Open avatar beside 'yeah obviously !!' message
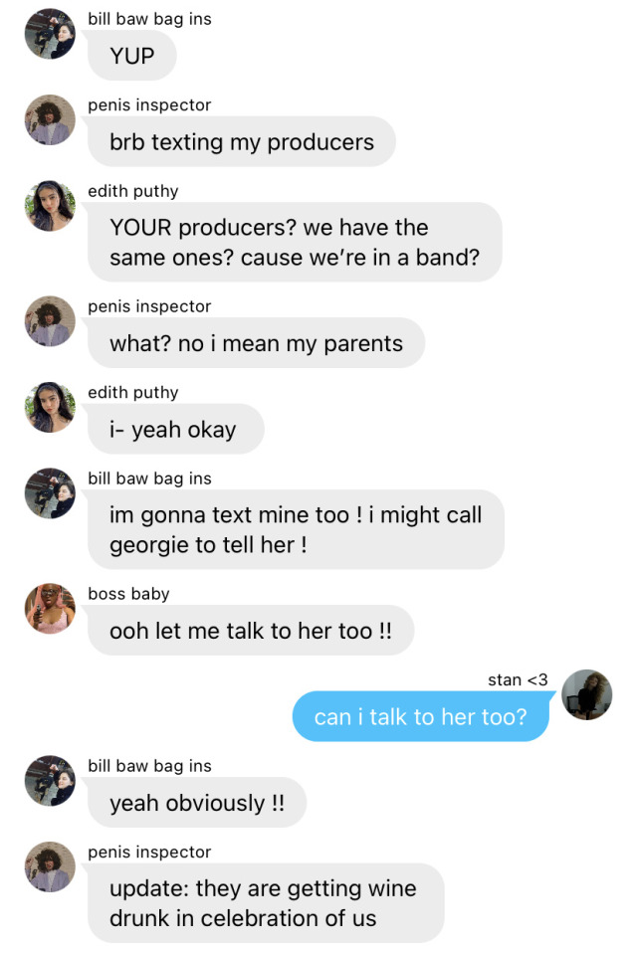Viewport: 637px width, 953px height. click(50, 780)
